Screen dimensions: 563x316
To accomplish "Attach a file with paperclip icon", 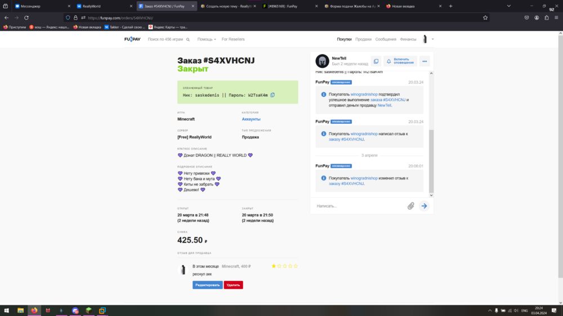I will (x=410, y=206).
